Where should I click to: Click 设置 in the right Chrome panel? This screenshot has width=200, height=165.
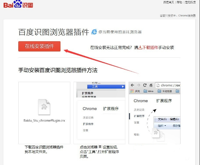137,122
